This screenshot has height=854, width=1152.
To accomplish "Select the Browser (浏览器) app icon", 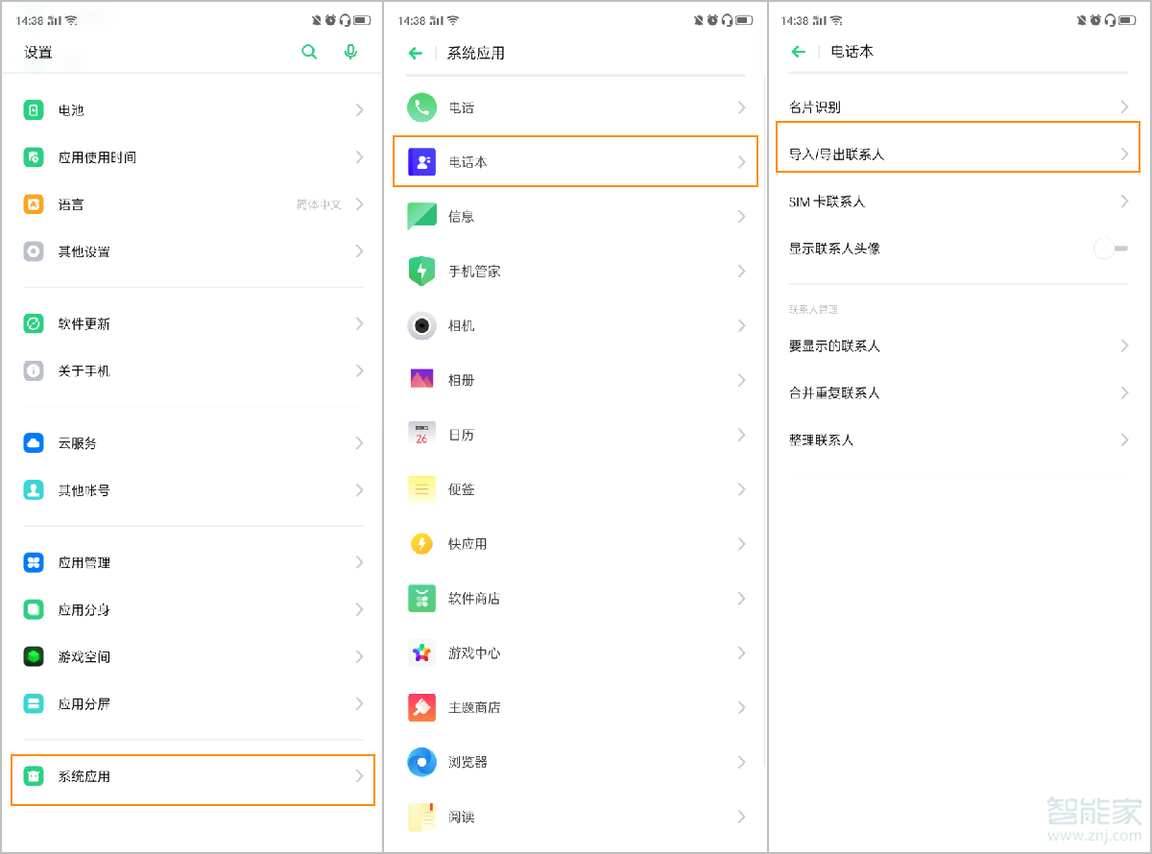I will click(x=421, y=762).
